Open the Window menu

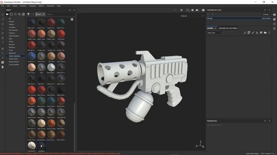click(23, 6)
